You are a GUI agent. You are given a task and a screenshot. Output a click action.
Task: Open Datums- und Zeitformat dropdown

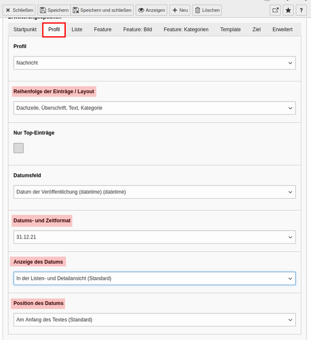pos(155,237)
